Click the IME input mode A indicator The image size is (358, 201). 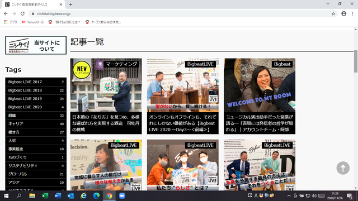click(x=256, y=195)
